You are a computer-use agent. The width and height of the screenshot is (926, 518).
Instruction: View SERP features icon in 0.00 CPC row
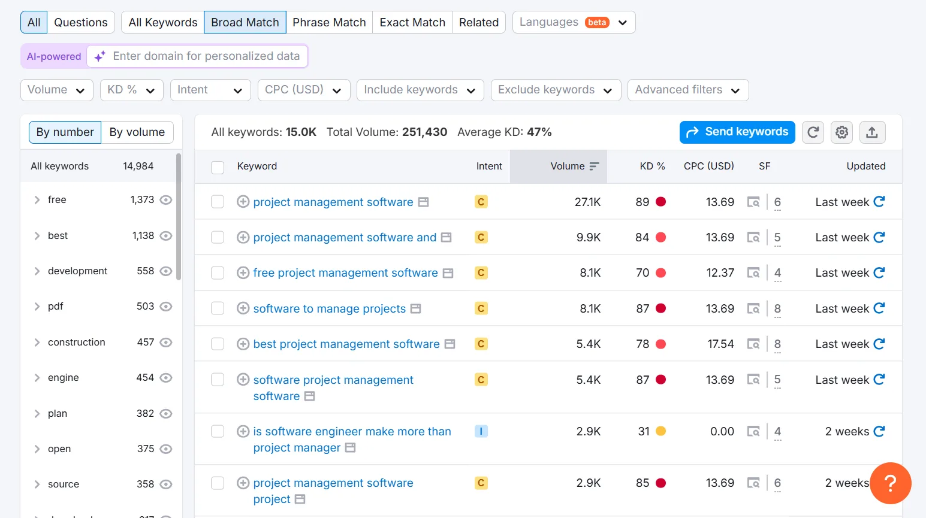coord(753,431)
